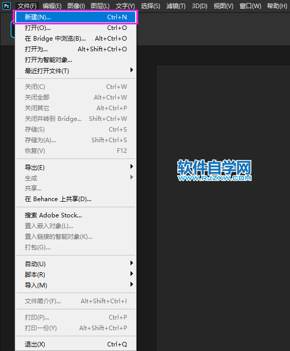290x351 pixels.
Task: Open the 3D(D) menu
Action: (200, 6)
